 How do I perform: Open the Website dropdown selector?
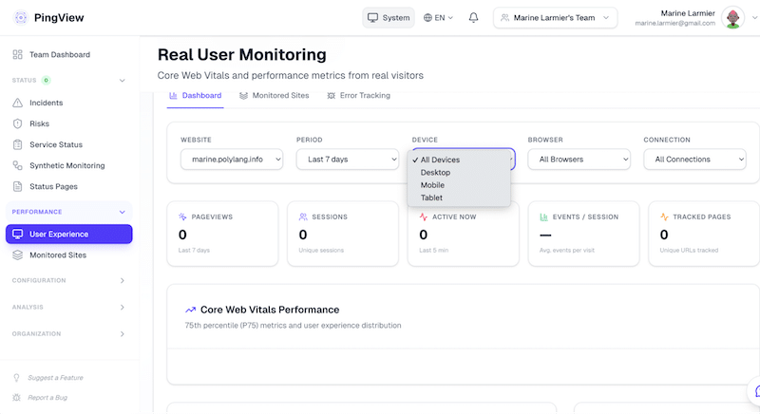[232, 160]
